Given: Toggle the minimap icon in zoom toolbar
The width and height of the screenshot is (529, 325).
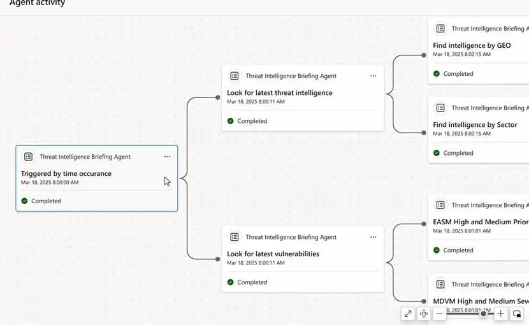Looking at the screenshot, I should (x=516, y=314).
